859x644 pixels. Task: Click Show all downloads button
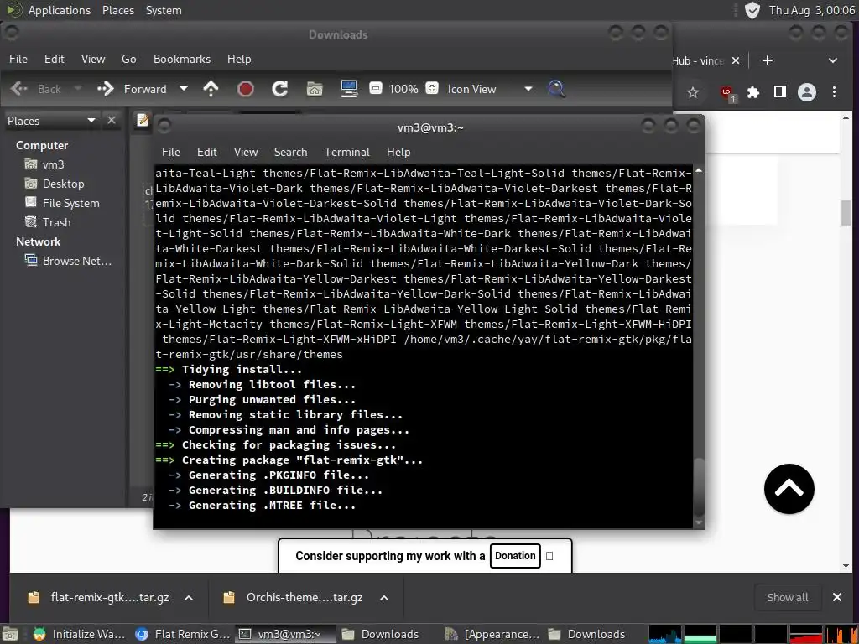coord(787,597)
